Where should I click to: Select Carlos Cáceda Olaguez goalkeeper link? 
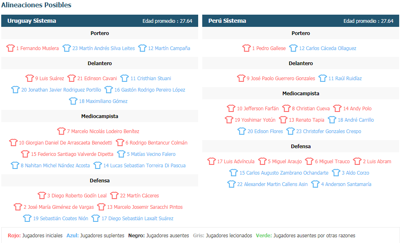[328, 48]
